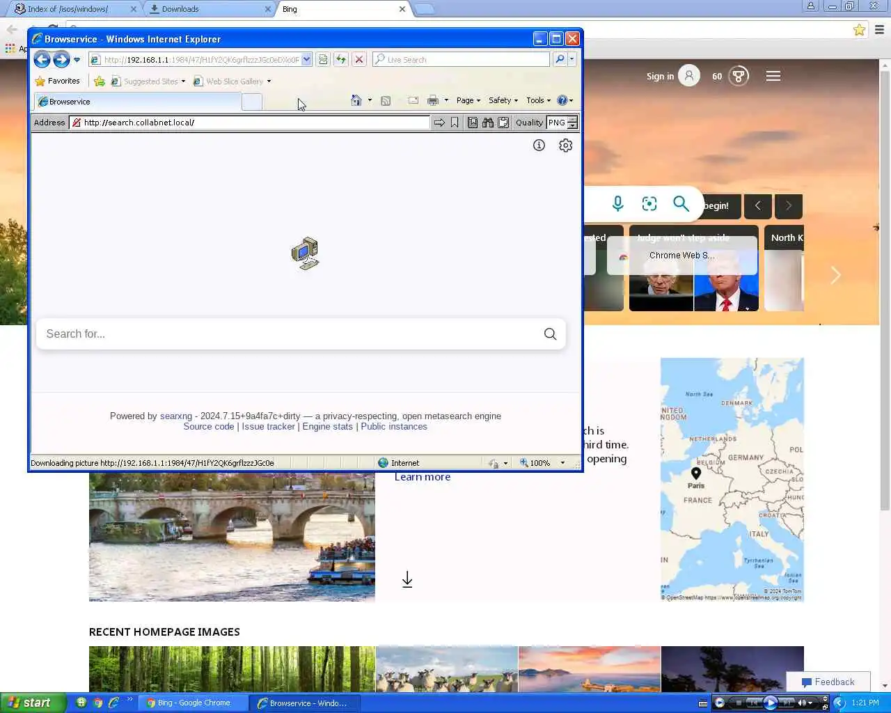Image resolution: width=891 pixels, height=713 pixels.
Task: Open a new Chrome tab
Action: (x=425, y=9)
